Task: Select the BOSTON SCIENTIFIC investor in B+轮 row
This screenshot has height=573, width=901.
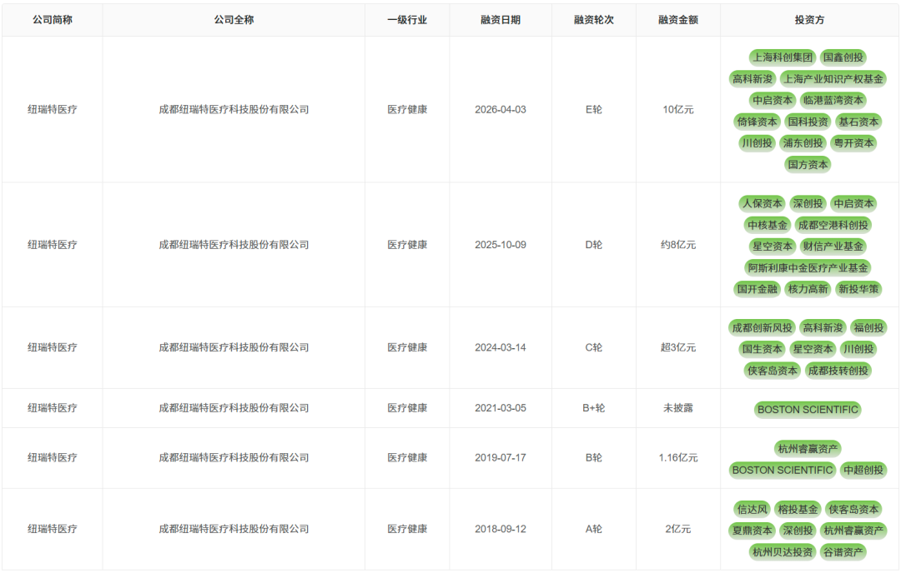Action: click(808, 409)
